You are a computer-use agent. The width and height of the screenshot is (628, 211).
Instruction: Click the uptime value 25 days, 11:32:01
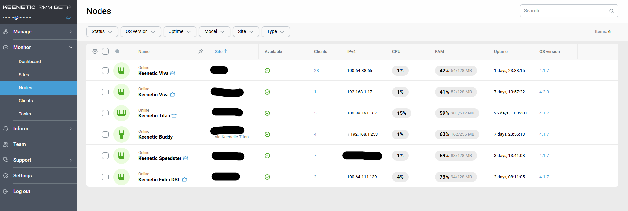[x=510, y=113]
